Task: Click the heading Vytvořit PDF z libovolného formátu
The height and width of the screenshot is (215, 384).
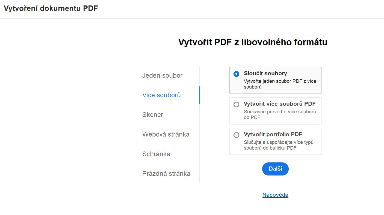Action: point(253,42)
